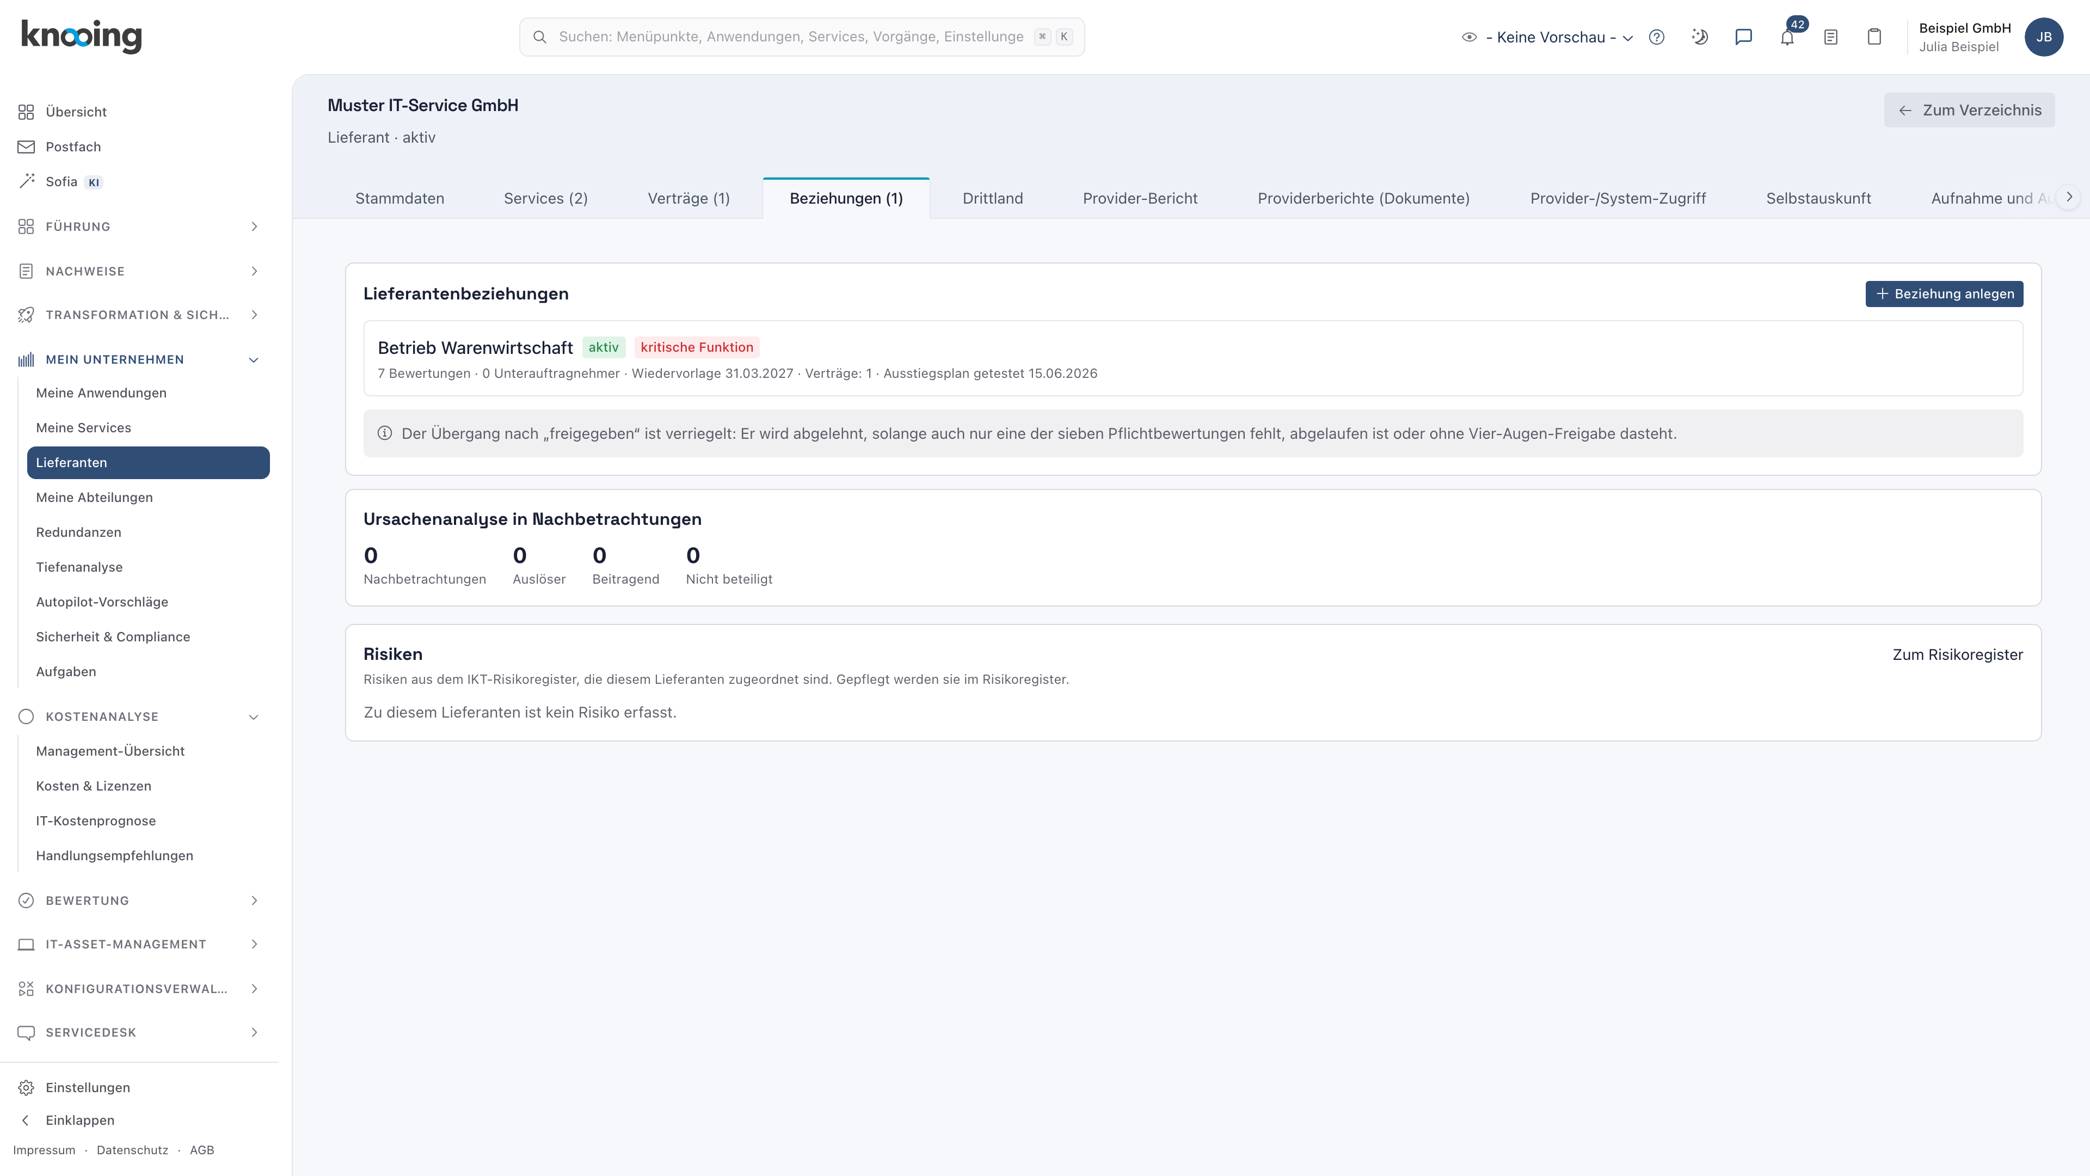Switch to the Services (2) tab
2090x1176 pixels.
[545, 199]
